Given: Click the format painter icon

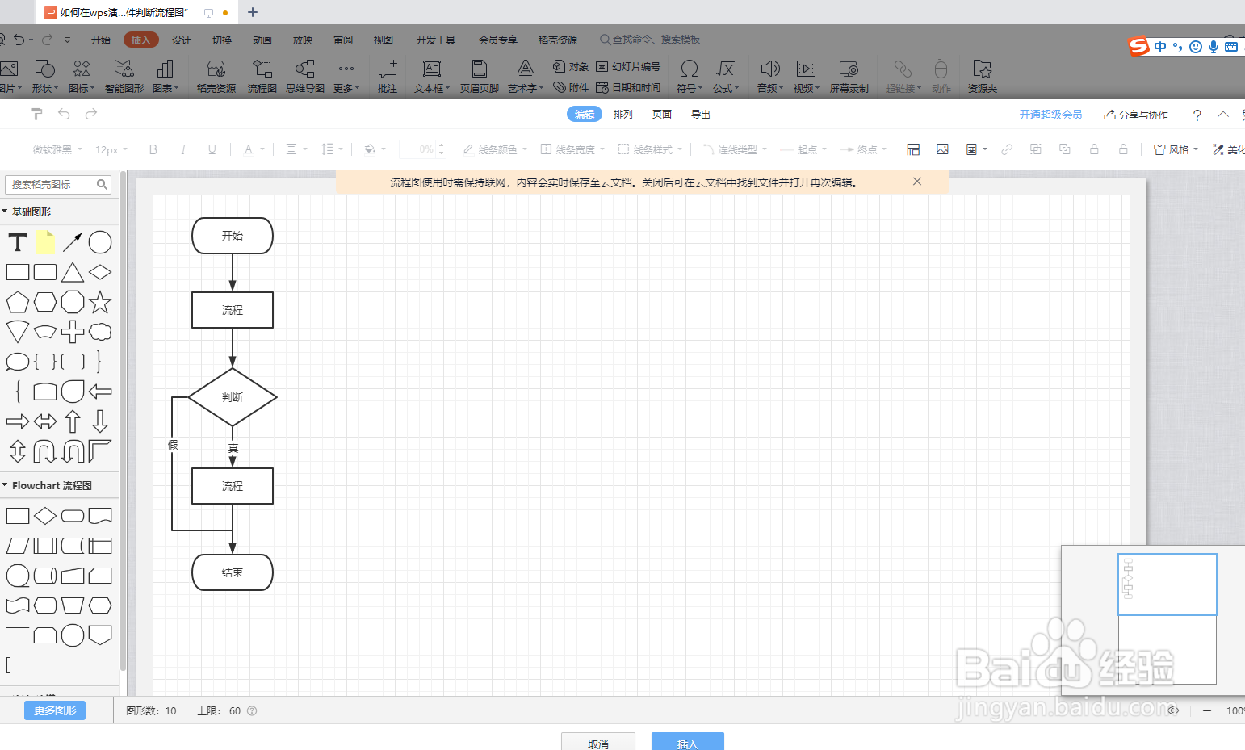Looking at the screenshot, I should pos(36,115).
